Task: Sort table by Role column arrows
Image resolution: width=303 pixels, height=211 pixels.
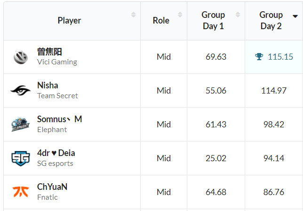Action: pos(181,15)
